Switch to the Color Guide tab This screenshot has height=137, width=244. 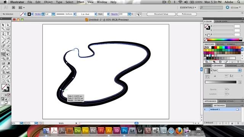tap(221, 21)
